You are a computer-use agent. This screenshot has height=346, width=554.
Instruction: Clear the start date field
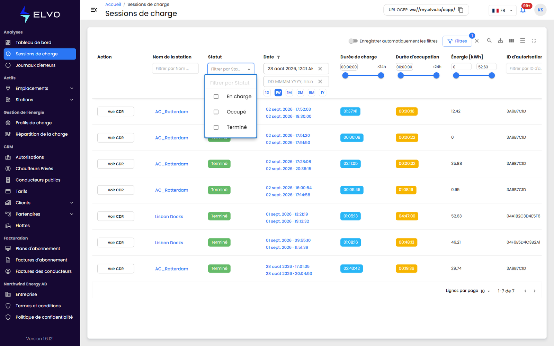(x=320, y=69)
